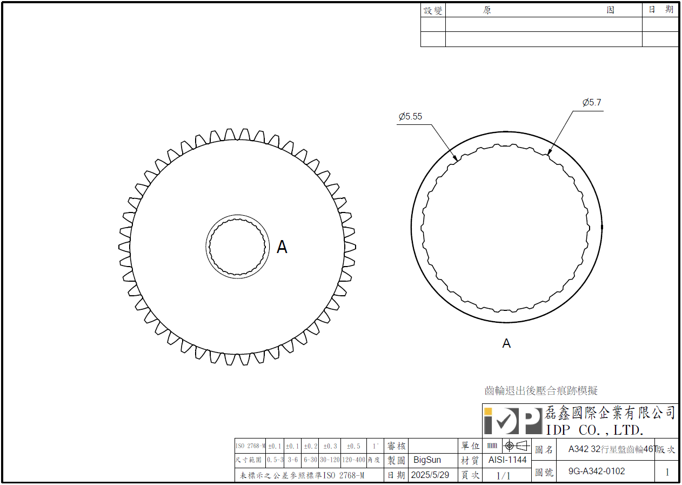Click the letter A beside the gear hub
This screenshot has width=682, height=485.
pyautogui.click(x=282, y=247)
